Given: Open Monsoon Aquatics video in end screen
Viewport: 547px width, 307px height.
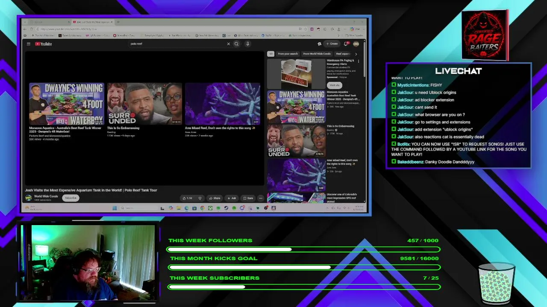Looking at the screenshot, I should click(x=66, y=104).
